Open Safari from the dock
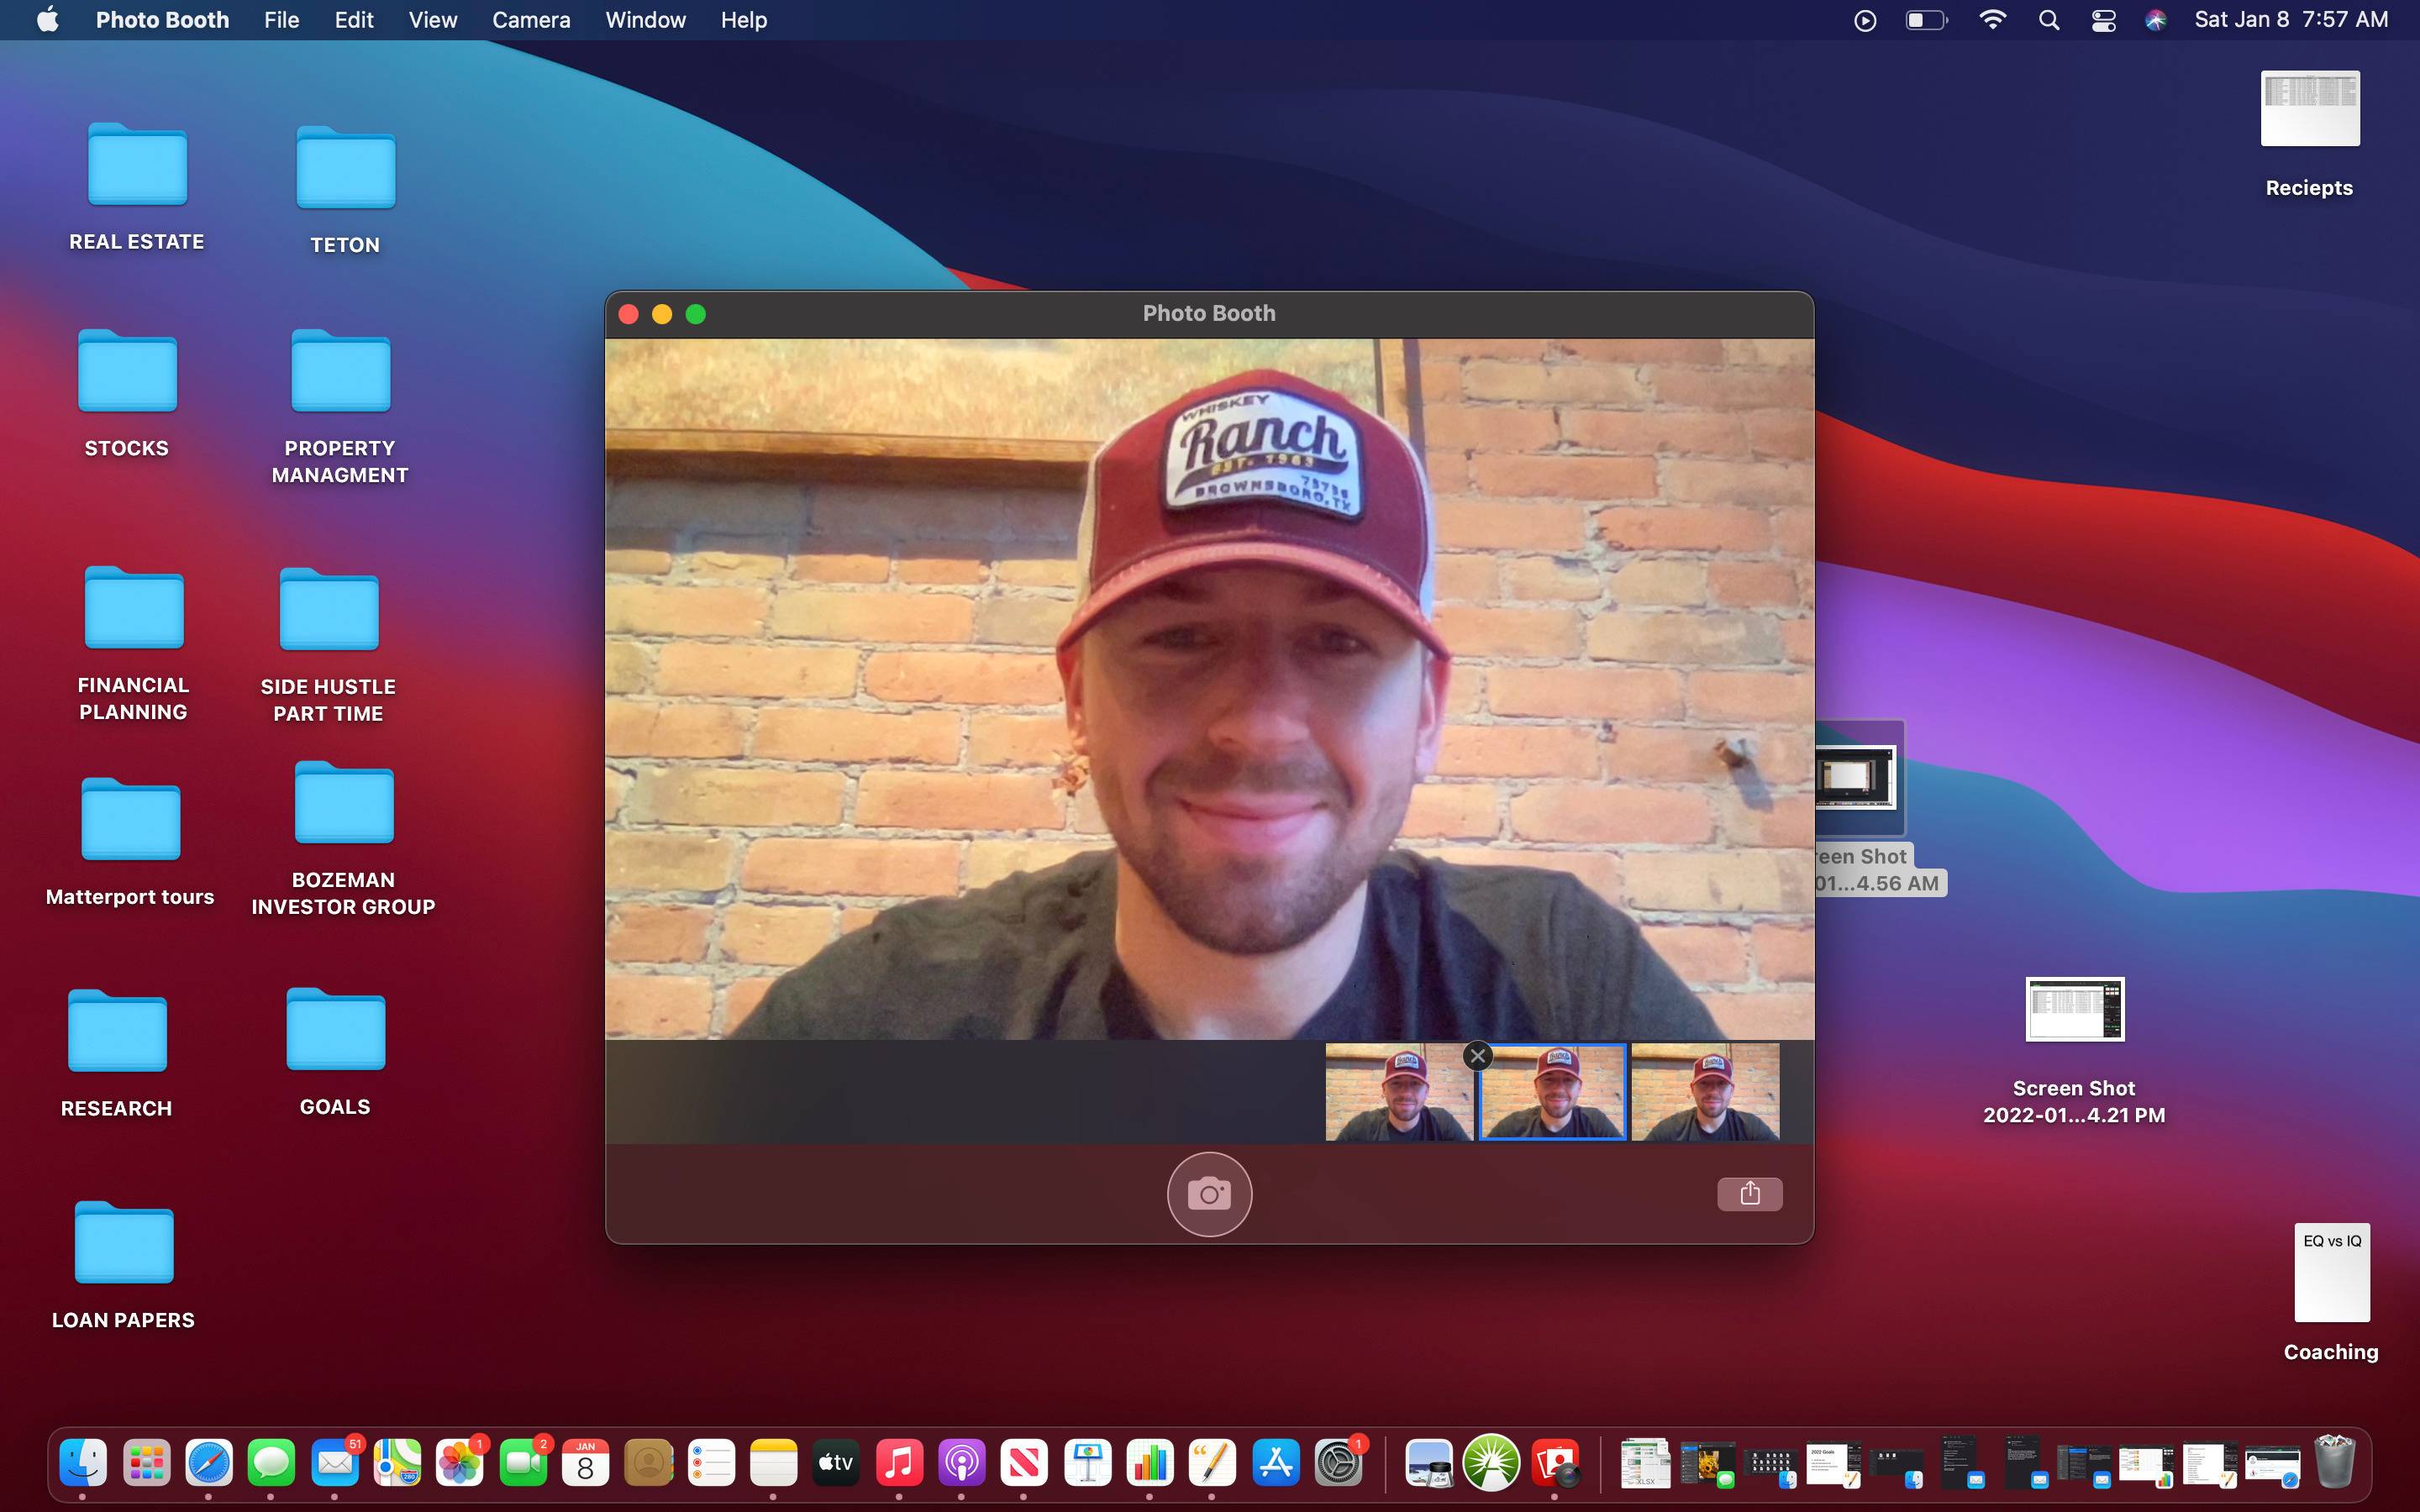The image size is (2420, 1512). click(209, 1464)
